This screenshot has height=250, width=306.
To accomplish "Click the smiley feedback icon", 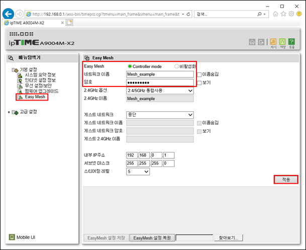I will pyautogui.click(x=299, y=14).
